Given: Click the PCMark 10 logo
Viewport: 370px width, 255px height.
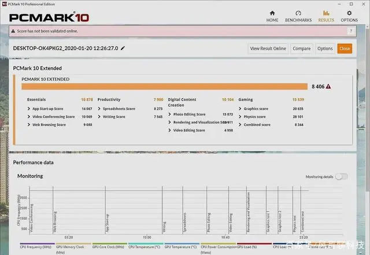Looking at the screenshot, I should coord(49,18).
